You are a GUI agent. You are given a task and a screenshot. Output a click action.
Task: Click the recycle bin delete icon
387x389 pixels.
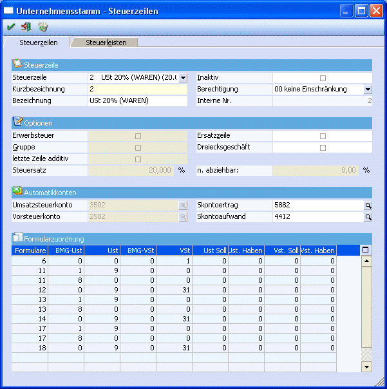click(x=42, y=27)
